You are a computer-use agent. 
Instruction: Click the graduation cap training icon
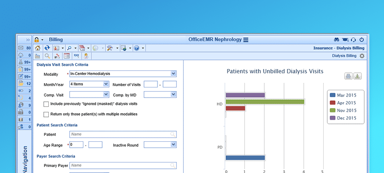tap(345, 40)
